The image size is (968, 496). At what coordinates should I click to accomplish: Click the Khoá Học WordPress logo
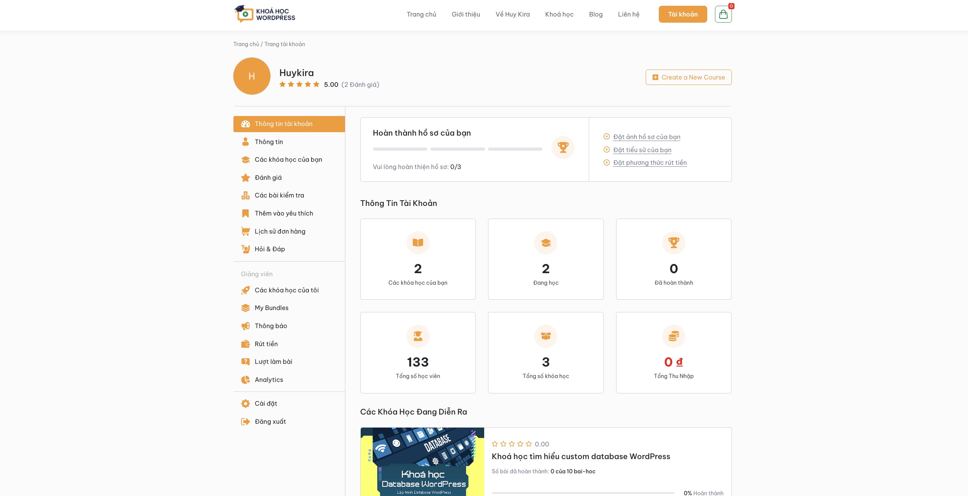(265, 14)
